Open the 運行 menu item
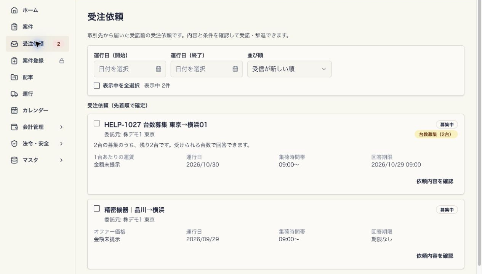This screenshot has width=482, height=274. (x=37, y=94)
